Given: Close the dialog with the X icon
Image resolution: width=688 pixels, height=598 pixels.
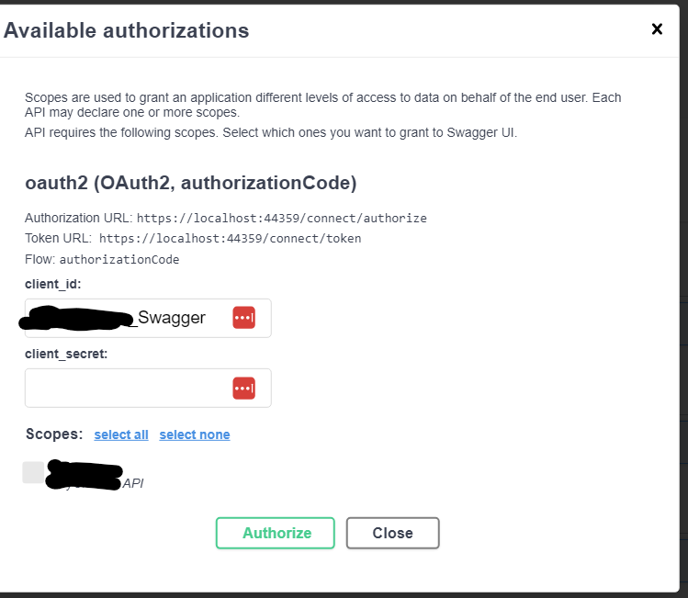Looking at the screenshot, I should (657, 29).
